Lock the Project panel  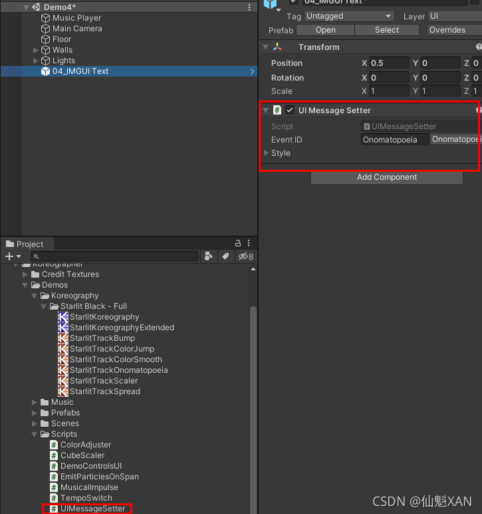(x=238, y=243)
